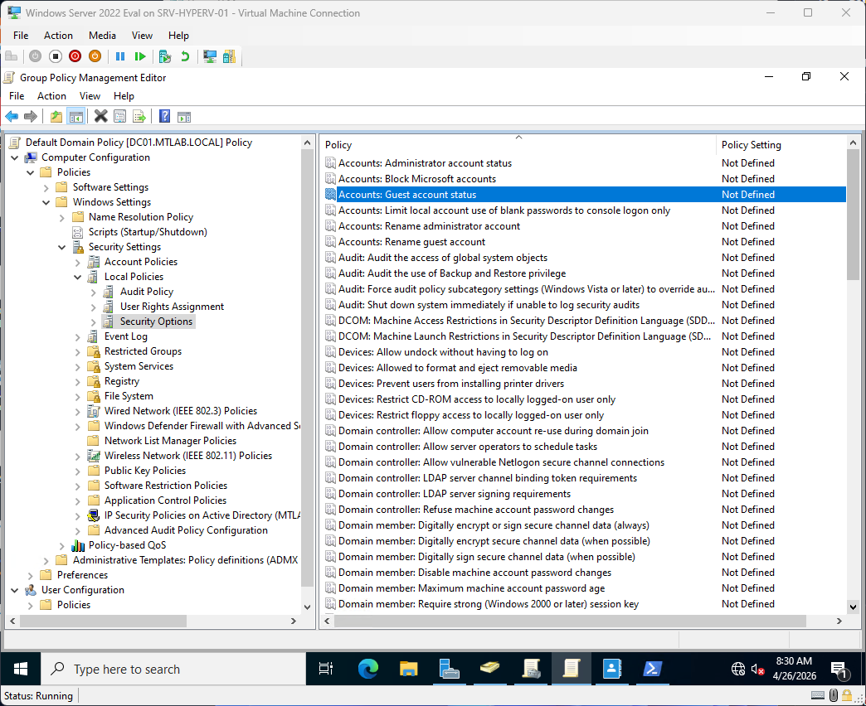Click the tree pane horizontal scrollbar thumb

104,621
